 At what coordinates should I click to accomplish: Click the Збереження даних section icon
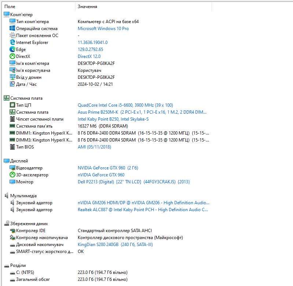click(x=7, y=223)
